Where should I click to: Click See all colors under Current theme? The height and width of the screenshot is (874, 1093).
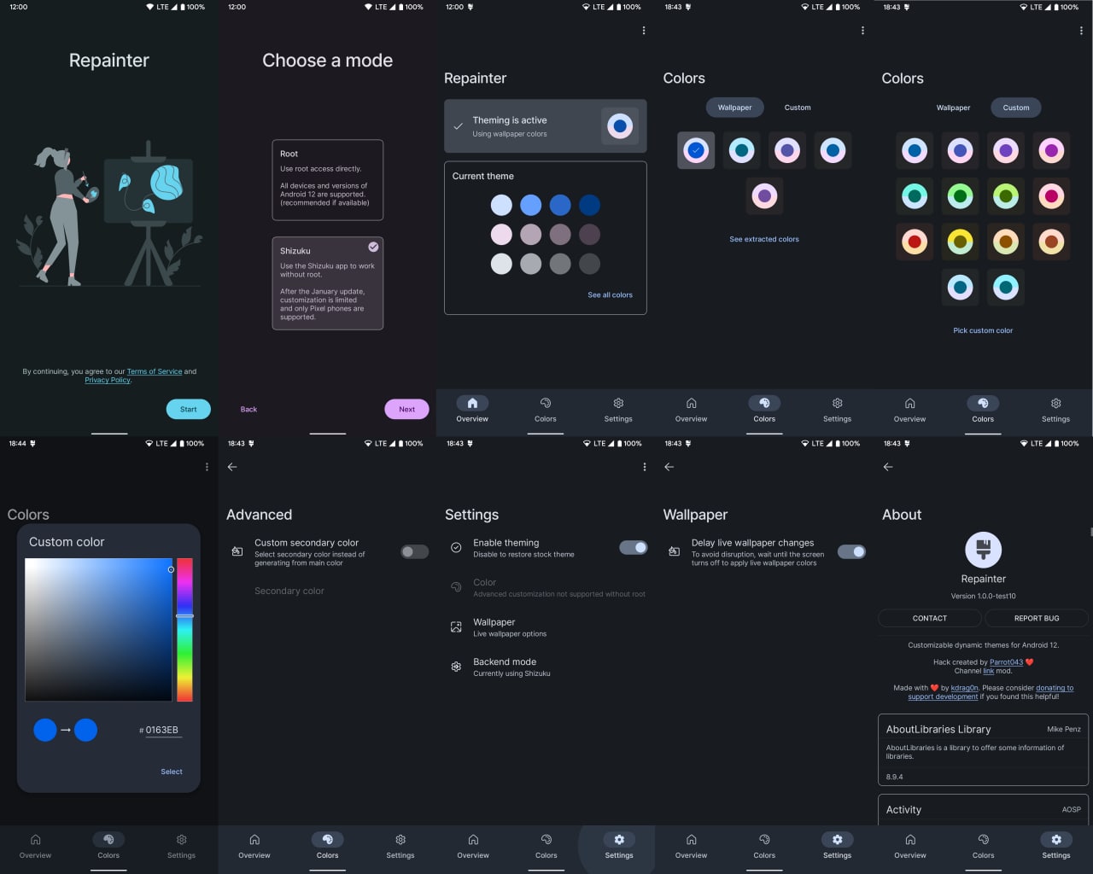(611, 295)
